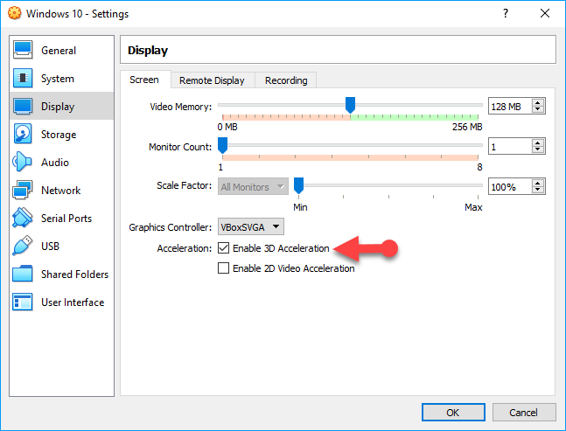This screenshot has width=566, height=431.
Task: Switch to the Remote Display tab
Action: pyautogui.click(x=212, y=80)
